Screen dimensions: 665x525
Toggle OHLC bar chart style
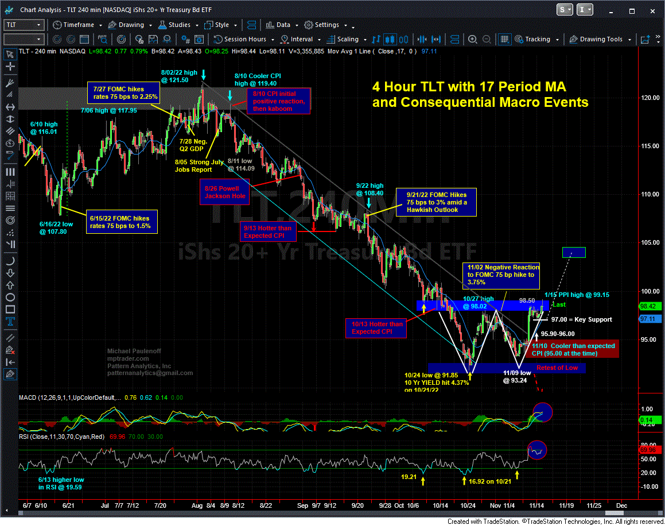(376, 40)
